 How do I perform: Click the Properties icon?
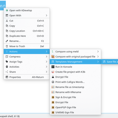click(7, 77)
